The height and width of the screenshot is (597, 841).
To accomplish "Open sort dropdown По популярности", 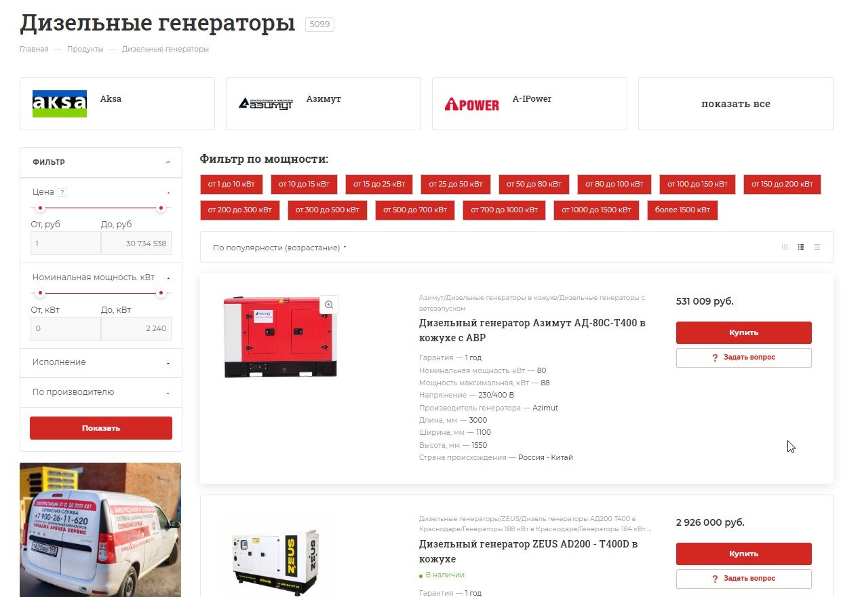I will [x=279, y=248].
